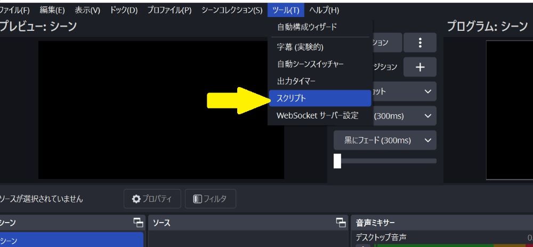This screenshot has height=247, width=533.
Task: Click the プログラム output canvas
Action: coord(510,110)
